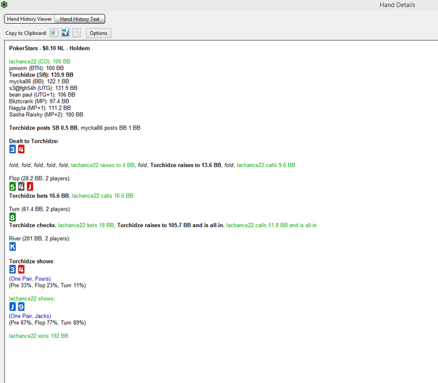Click the 'River (201 BB, 2 players):' line
This screenshot has height=383, width=438.
coord(39,238)
